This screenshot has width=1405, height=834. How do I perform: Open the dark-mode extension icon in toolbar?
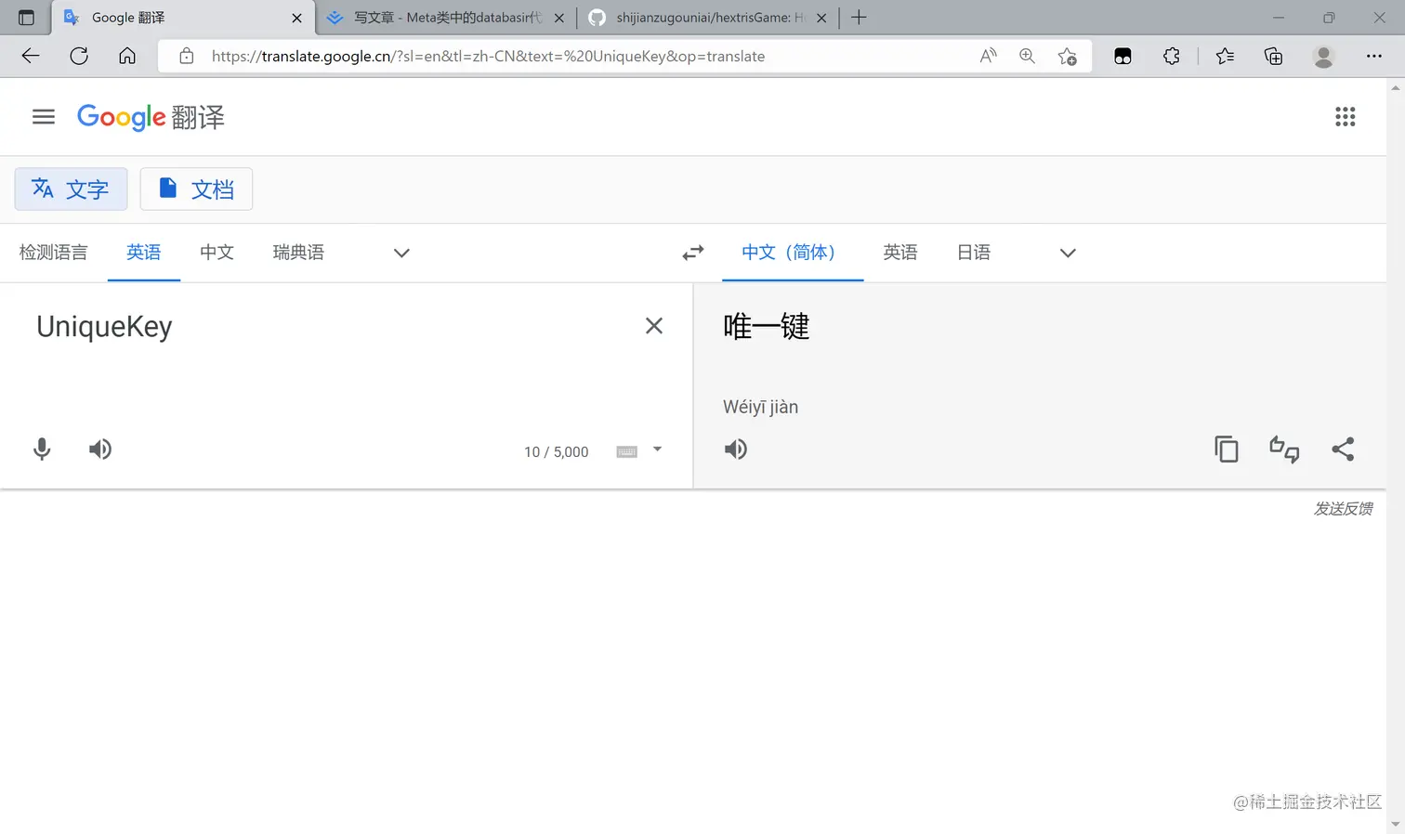coord(1123,56)
